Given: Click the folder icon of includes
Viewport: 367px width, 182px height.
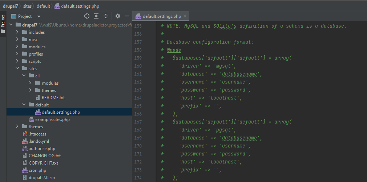Looking at the screenshot, I should 25,32.
